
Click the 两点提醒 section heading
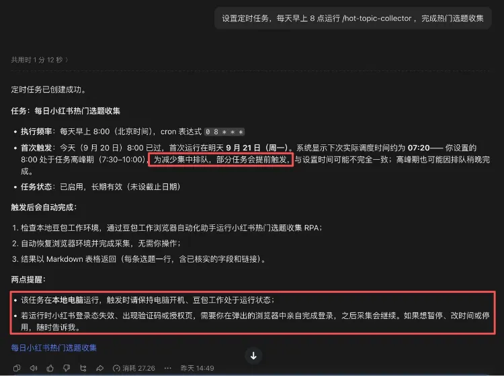[x=28, y=279]
